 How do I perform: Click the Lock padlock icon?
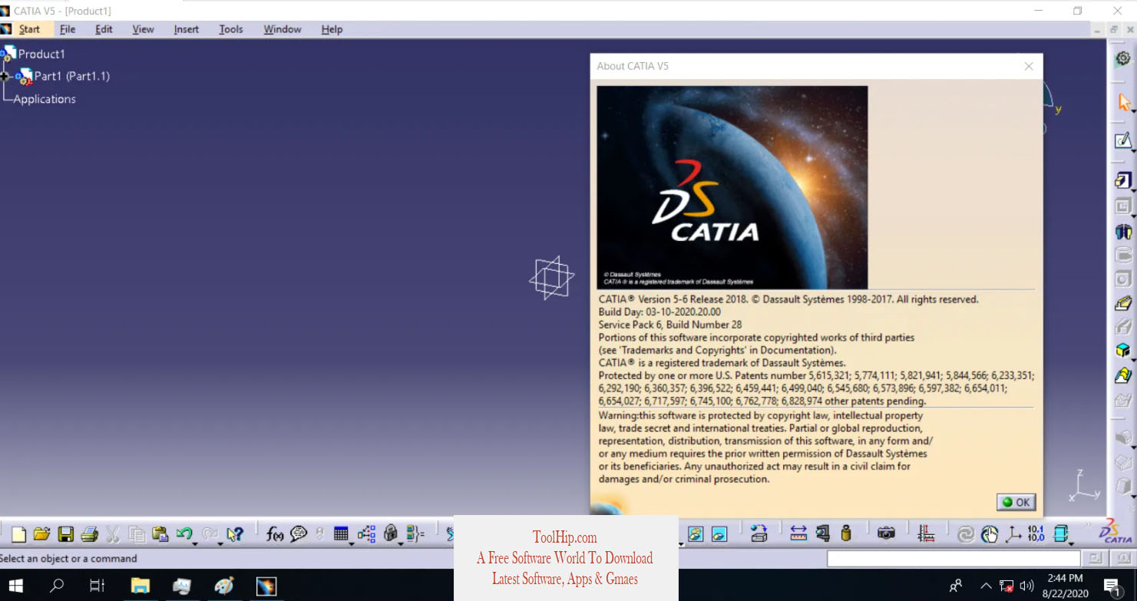tap(390, 533)
